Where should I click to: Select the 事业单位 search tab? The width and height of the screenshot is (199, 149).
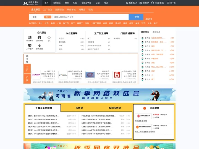pyautogui.click(x=71, y=10)
